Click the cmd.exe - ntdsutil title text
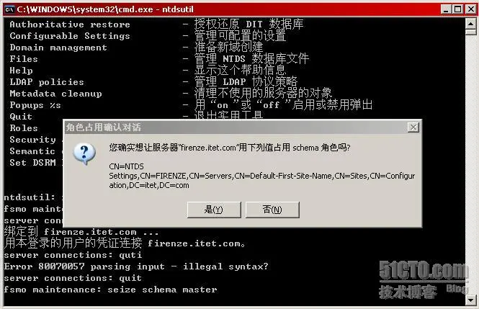 pyautogui.click(x=105, y=9)
